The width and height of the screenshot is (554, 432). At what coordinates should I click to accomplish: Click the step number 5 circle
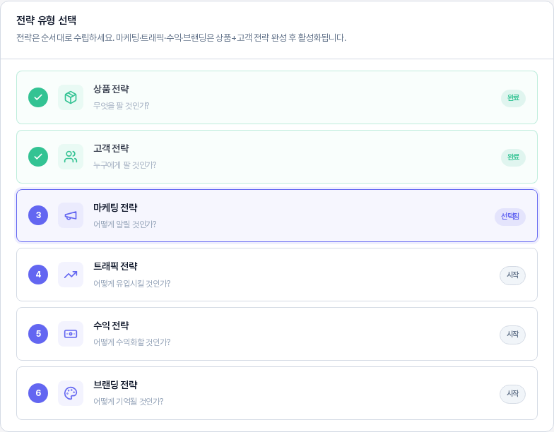pyautogui.click(x=38, y=334)
